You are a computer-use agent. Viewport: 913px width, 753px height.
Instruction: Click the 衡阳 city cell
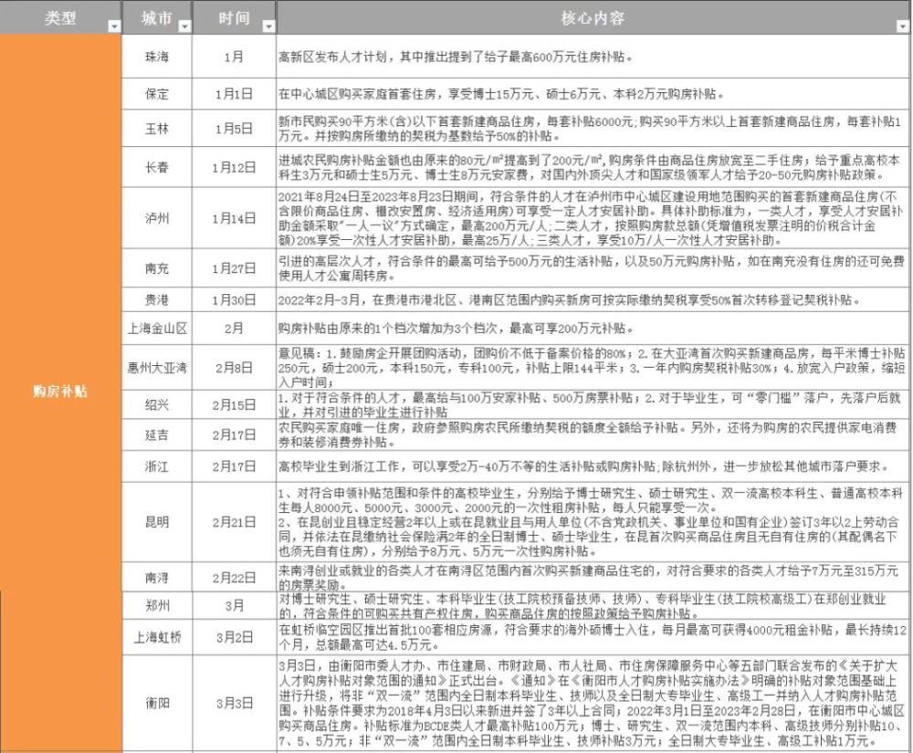tap(157, 703)
